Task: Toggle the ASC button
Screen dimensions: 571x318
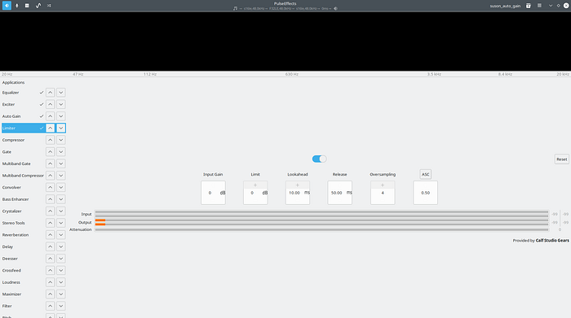Action: (x=425, y=174)
